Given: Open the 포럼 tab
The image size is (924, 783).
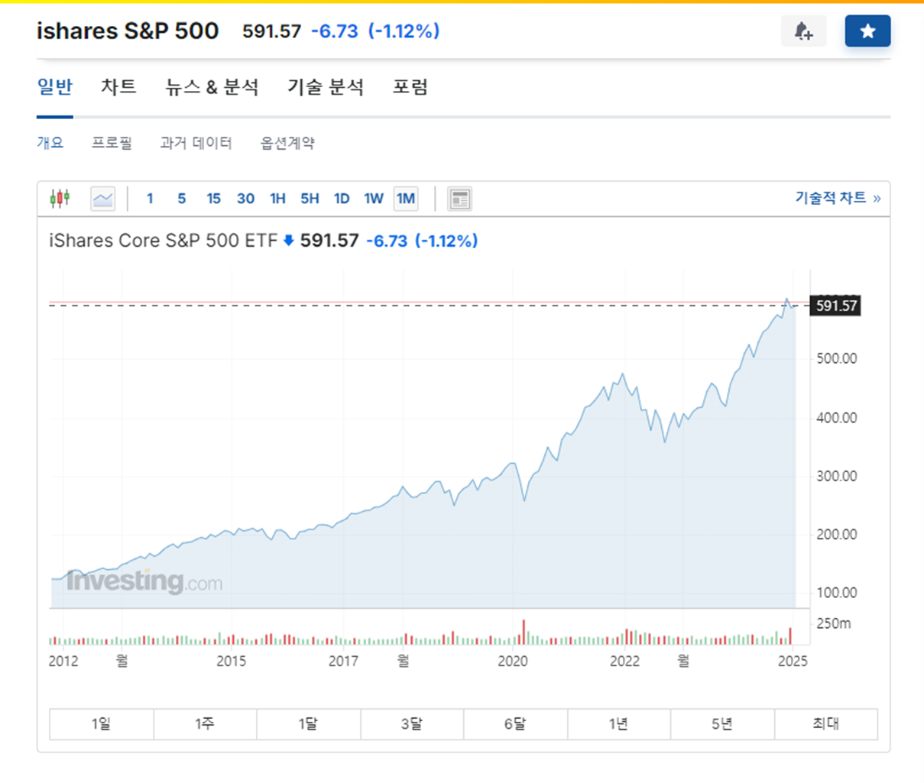Looking at the screenshot, I should pyautogui.click(x=410, y=87).
